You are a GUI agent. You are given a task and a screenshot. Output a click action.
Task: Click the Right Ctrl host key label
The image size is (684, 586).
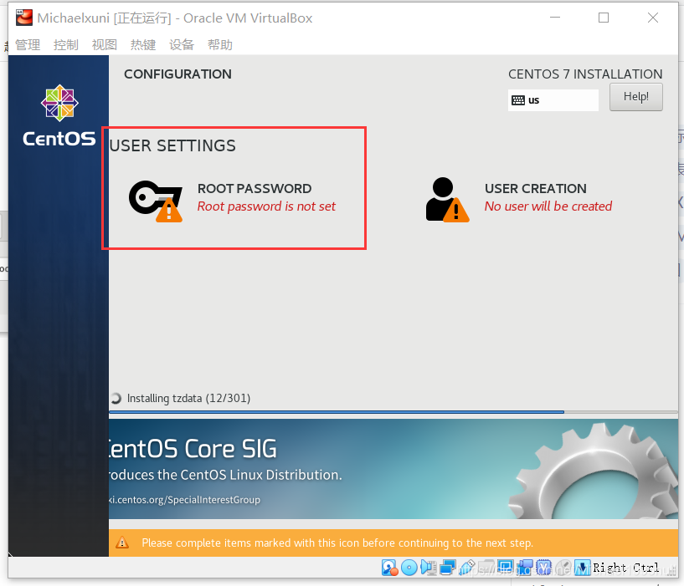click(626, 568)
